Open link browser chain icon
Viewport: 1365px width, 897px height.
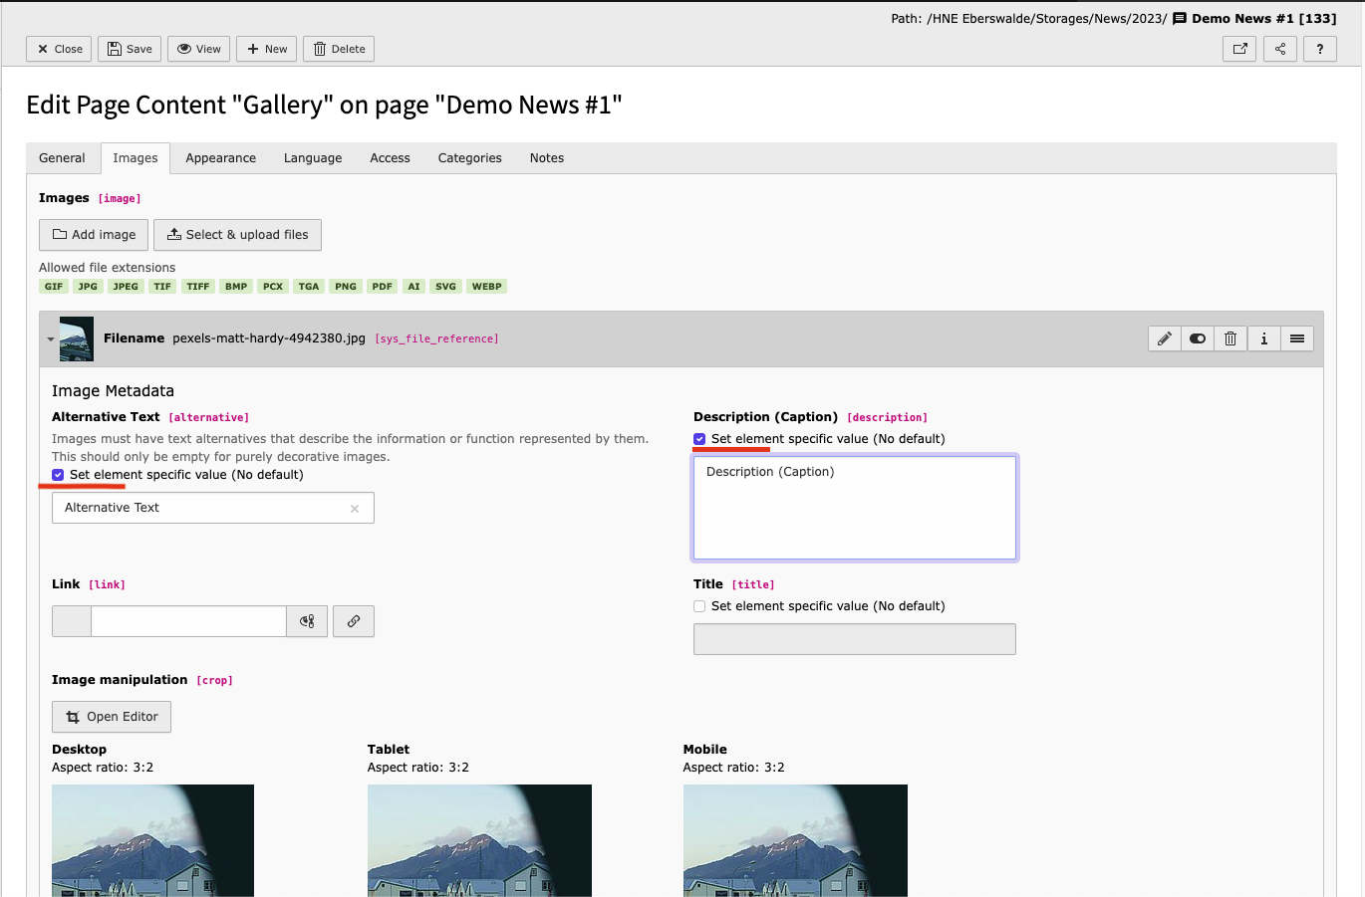[x=353, y=621]
